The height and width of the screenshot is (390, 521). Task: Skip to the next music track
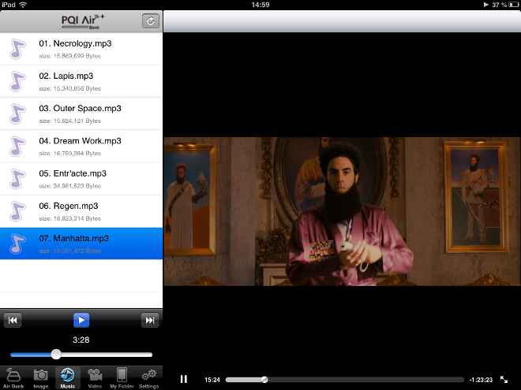[150, 320]
